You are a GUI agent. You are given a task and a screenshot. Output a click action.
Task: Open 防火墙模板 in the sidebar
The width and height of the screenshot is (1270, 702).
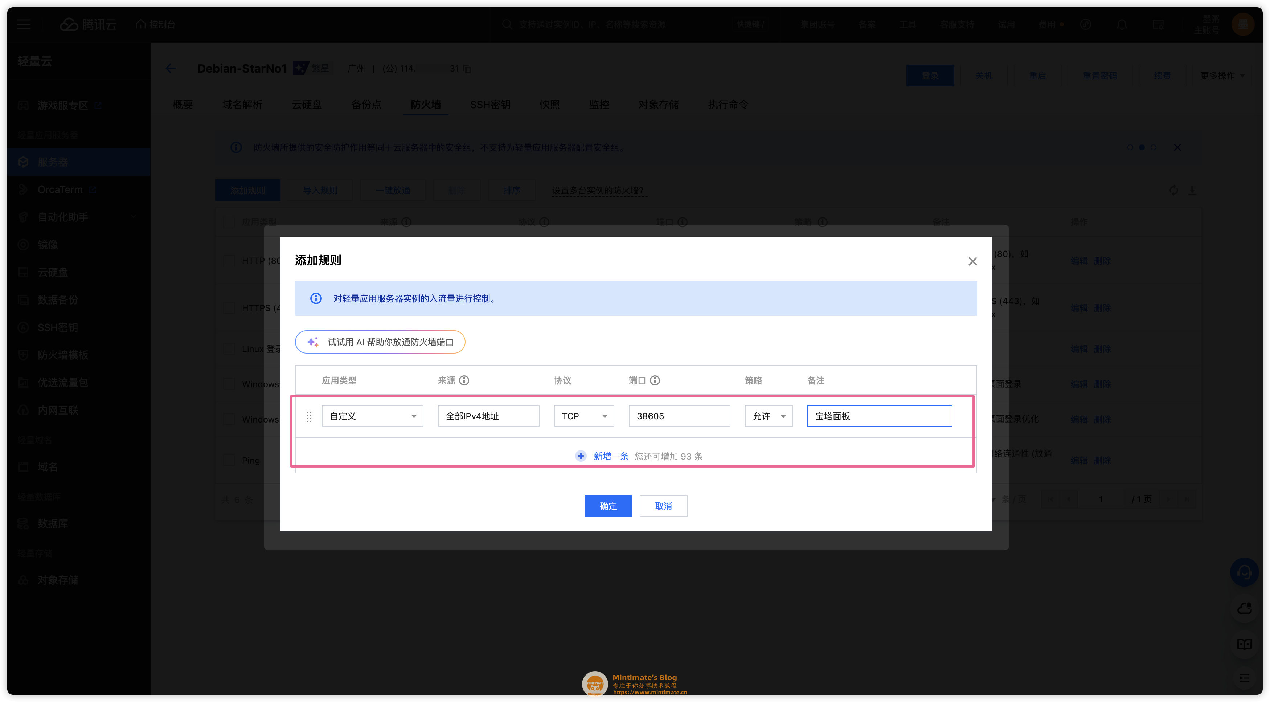[79, 355]
